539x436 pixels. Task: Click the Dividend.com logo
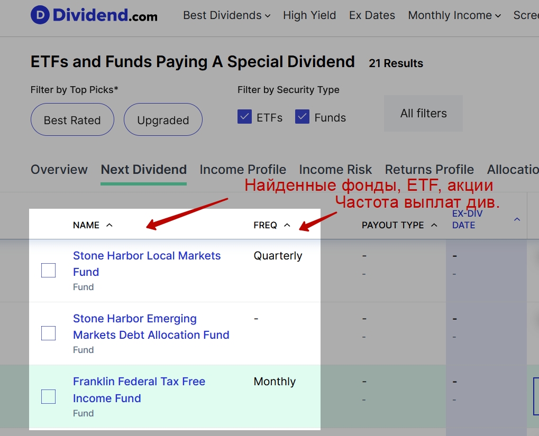(x=94, y=15)
